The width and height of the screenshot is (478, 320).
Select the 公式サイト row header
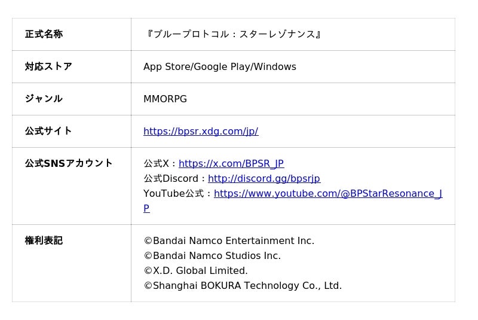(x=48, y=132)
